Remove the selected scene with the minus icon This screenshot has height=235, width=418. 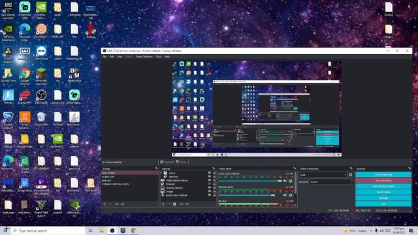(x=110, y=204)
